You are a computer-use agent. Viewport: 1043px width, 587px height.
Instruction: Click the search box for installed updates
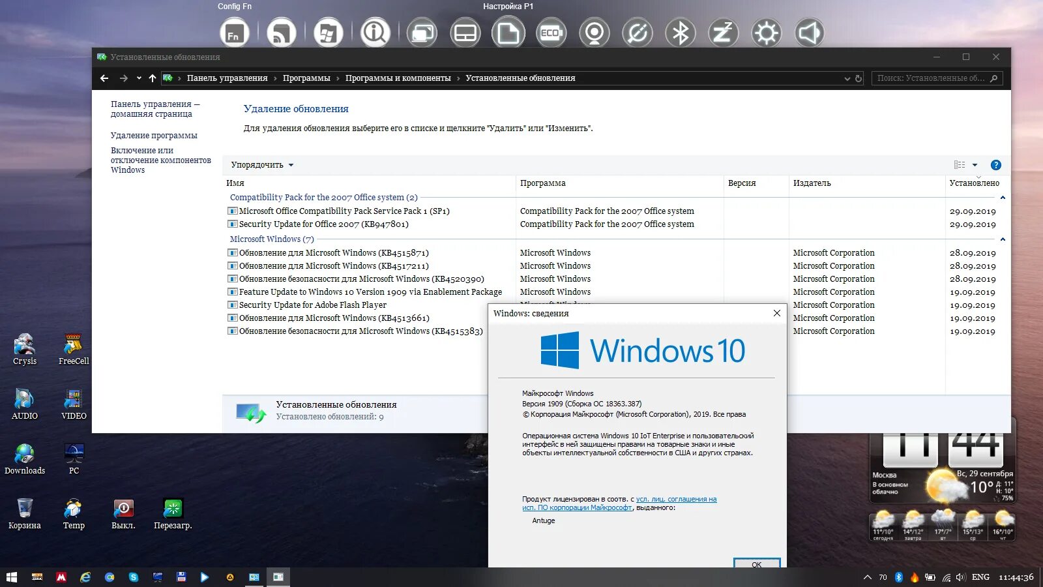(937, 78)
